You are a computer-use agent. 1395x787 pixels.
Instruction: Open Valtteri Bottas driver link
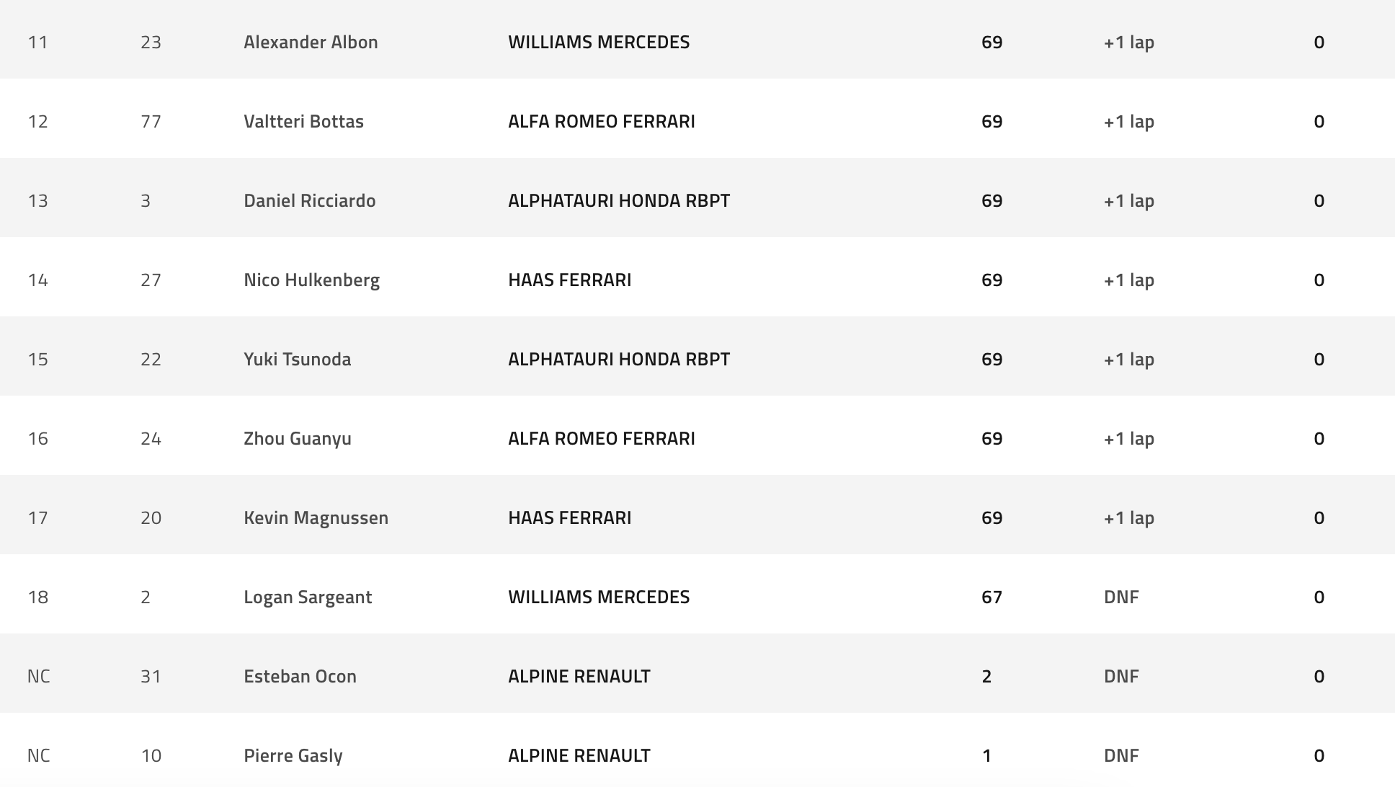click(303, 121)
